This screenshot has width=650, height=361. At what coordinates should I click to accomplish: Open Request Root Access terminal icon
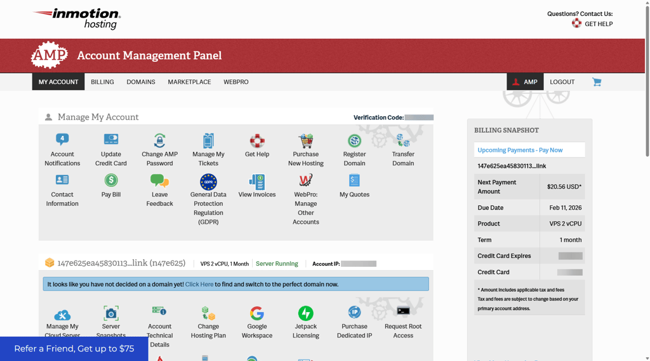coord(403,311)
